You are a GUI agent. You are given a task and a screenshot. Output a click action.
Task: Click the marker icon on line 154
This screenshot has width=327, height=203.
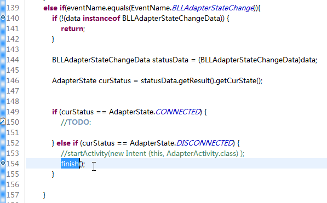pos(3,163)
